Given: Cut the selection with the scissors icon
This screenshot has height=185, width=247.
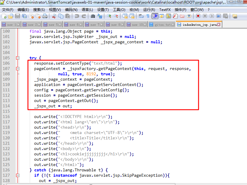Looking at the screenshot, I should tap(54, 16).
